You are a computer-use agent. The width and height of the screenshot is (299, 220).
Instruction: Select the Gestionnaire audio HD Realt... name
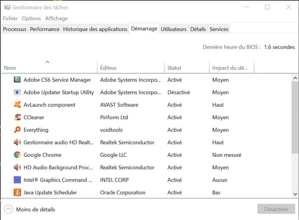pos(59,142)
